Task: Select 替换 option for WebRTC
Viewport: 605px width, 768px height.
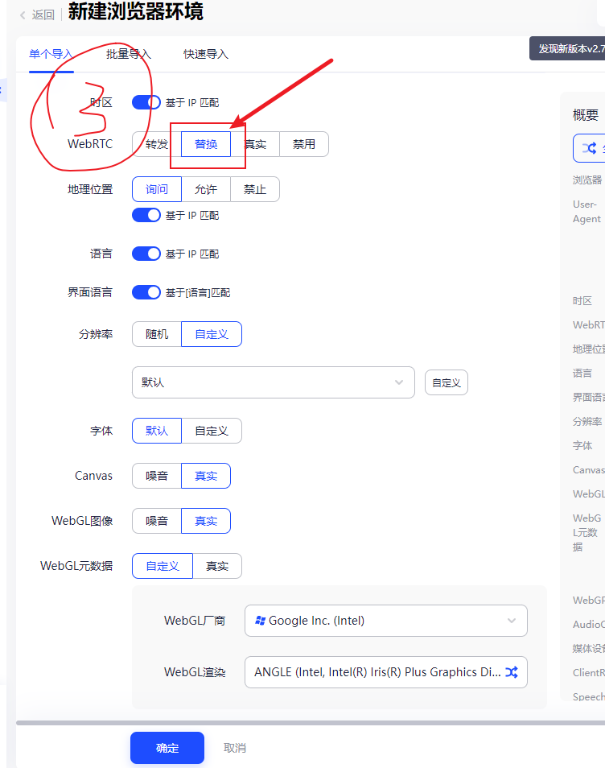Action: click(206, 144)
